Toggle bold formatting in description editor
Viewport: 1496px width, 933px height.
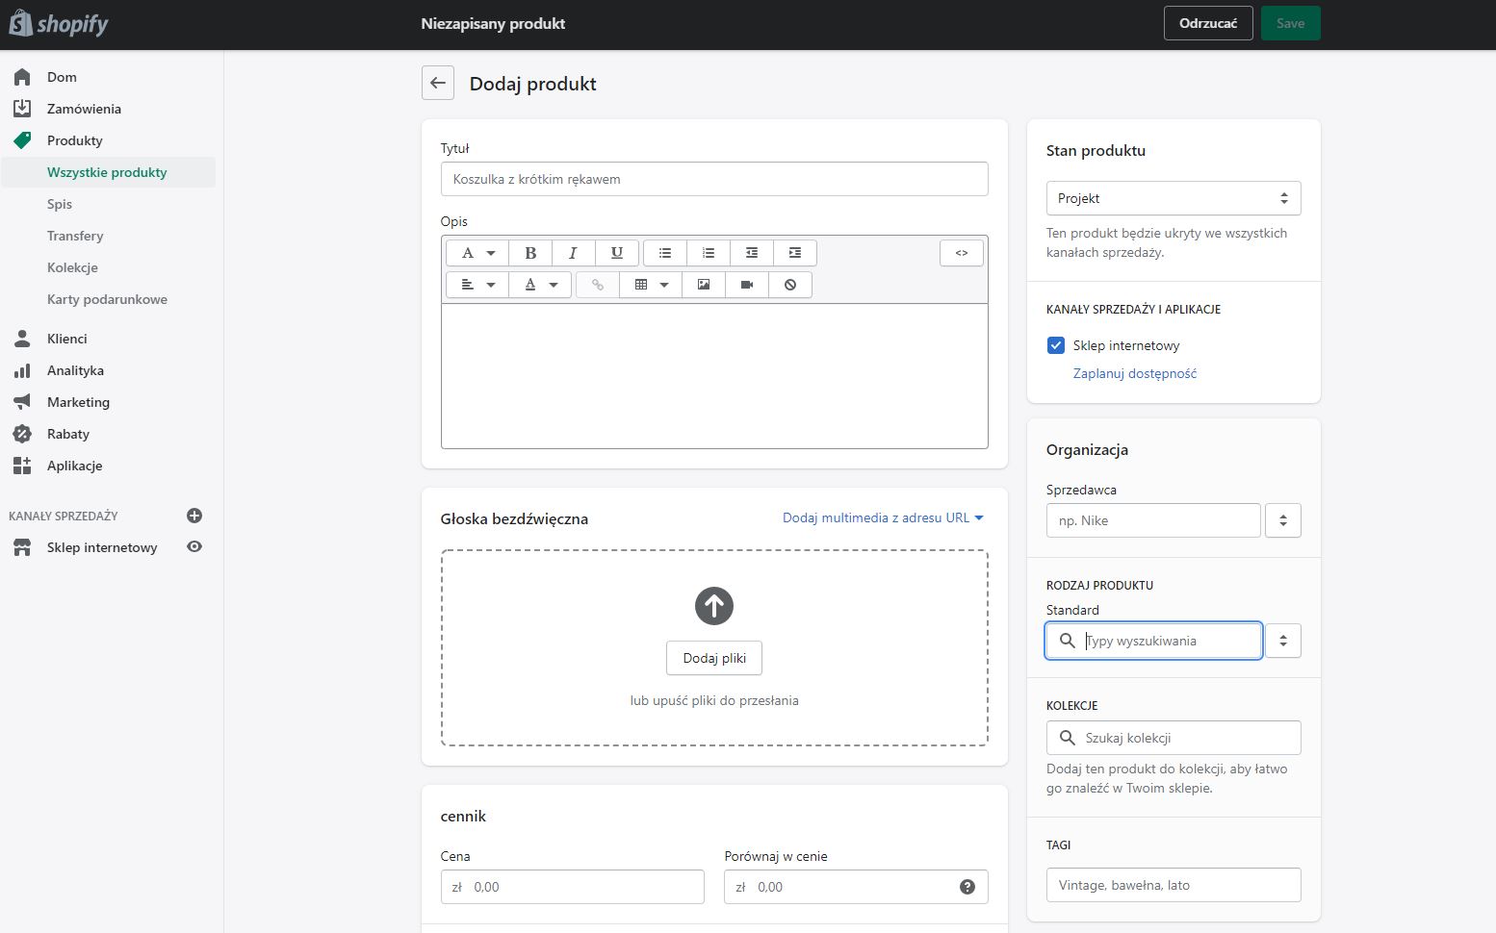(530, 253)
